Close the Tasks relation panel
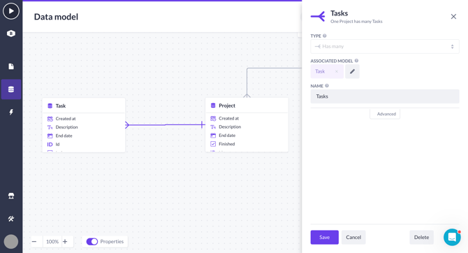This screenshot has width=468, height=253. tap(453, 17)
